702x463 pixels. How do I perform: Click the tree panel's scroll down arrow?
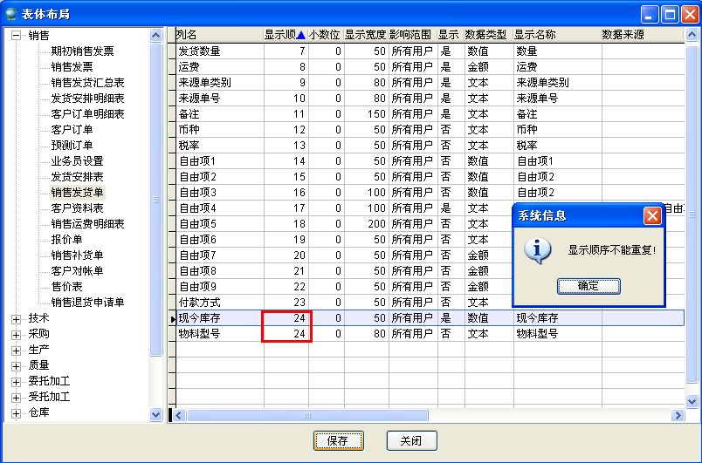click(x=156, y=415)
